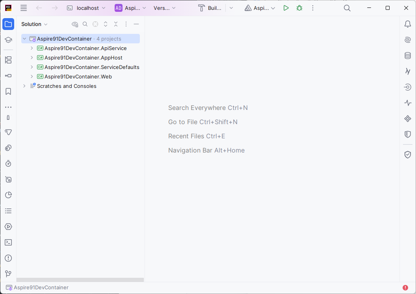The width and height of the screenshot is (416, 294).
Task: Start the Debug bug icon
Action: coord(299,8)
